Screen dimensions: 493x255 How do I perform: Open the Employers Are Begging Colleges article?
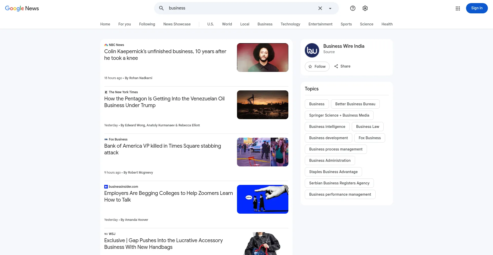click(168, 196)
